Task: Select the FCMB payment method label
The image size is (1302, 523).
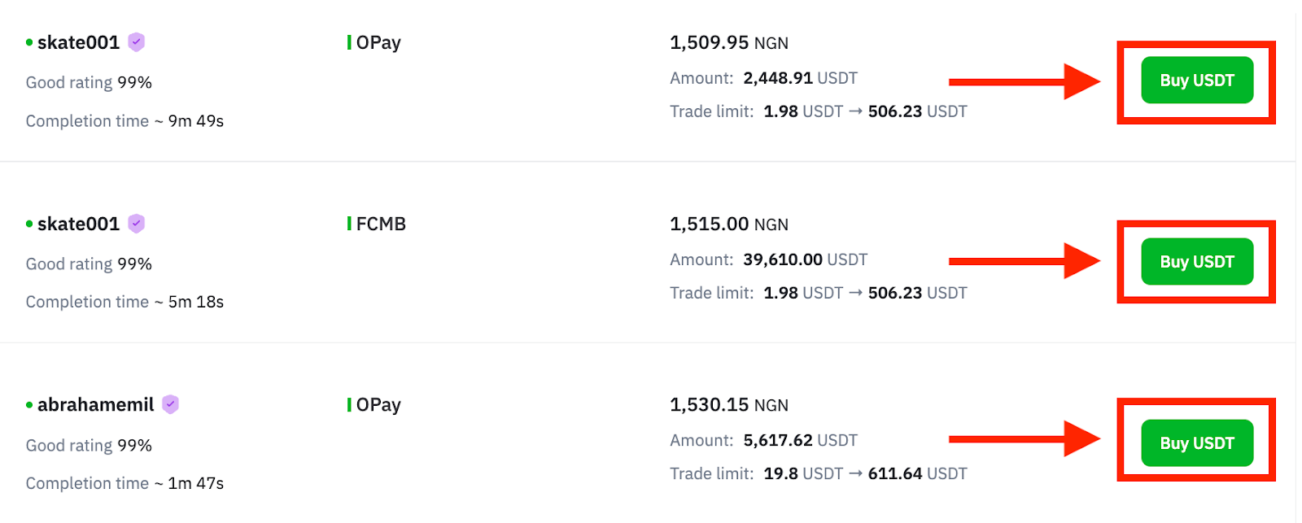Action: [381, 224]
